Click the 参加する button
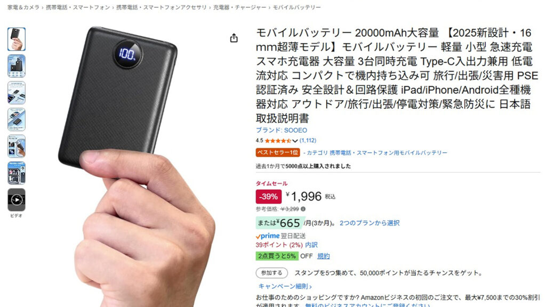Screen dimensions: 546x307 coord(271,273)
